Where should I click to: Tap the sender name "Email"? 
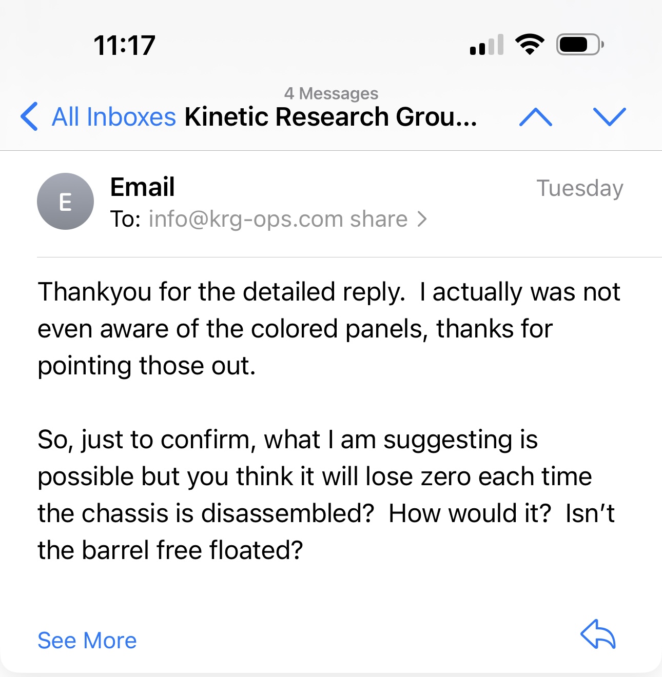click(143, 187)
